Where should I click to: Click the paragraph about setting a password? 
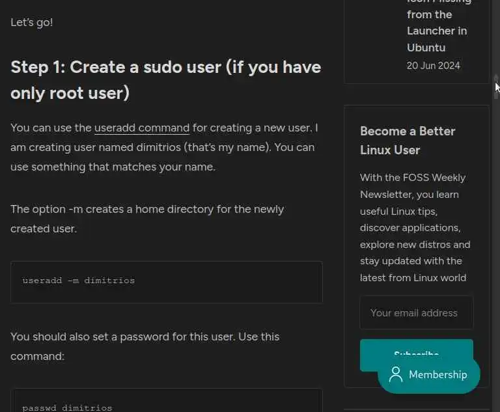[145, 346]
